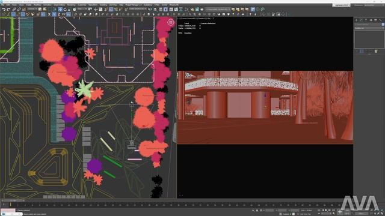Click the Align tool icon
The image size is (385, 216).
click(155, 10)
